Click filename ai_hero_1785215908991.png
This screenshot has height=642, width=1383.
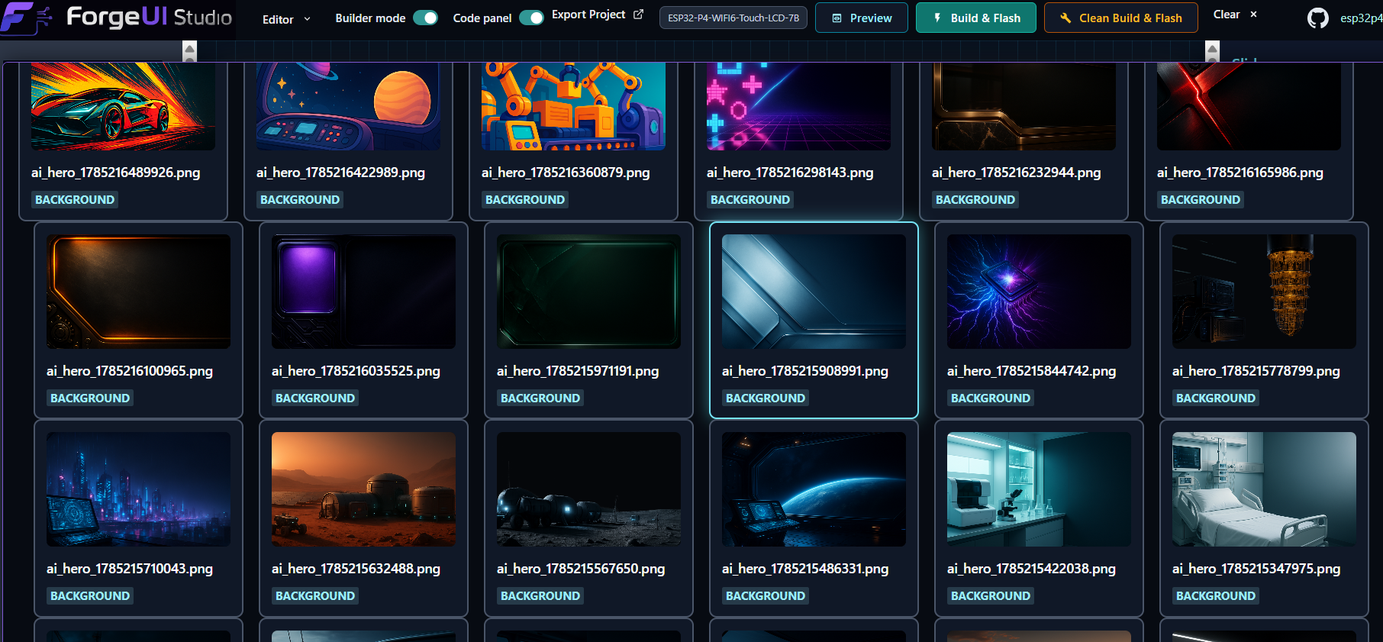pyautogui.click(x=805, y=371)
